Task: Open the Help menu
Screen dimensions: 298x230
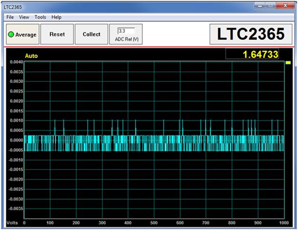Action: (56, 17)
